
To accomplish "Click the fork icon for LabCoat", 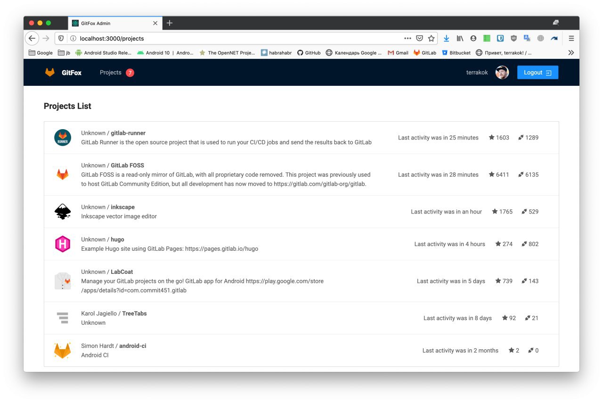I will coord(524,281).
